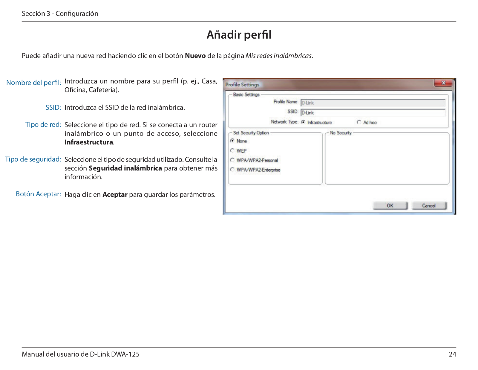Click the 'Sección 3 - Configuración' header
The image size is (478, 370).
point(60,13)
